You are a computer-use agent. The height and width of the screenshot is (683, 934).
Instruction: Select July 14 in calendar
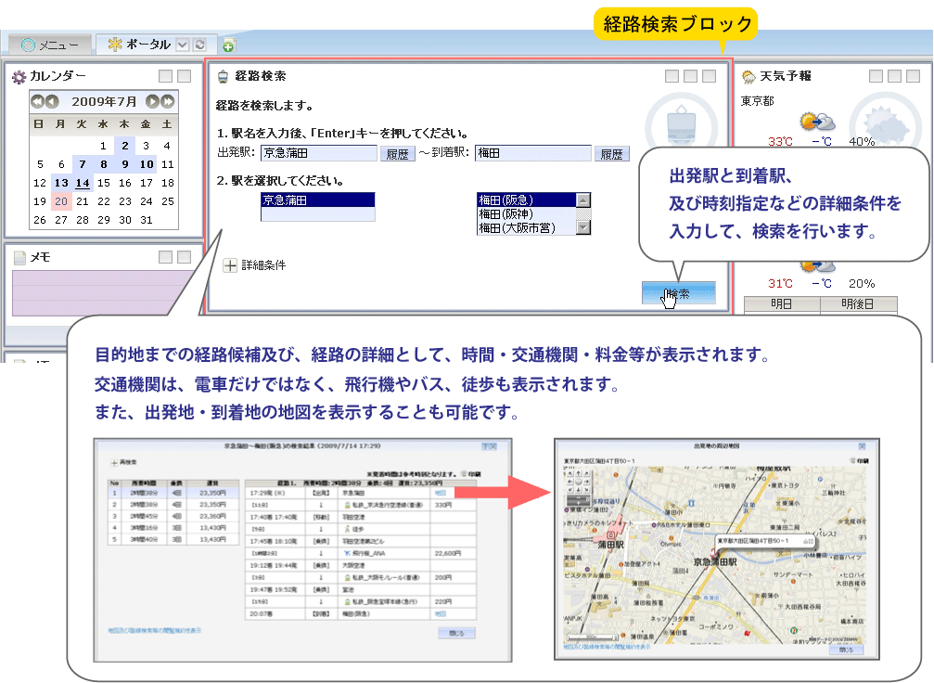click(x=83, y=183)
